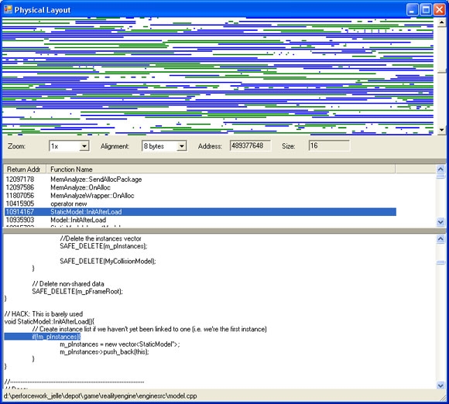
Task: Click the void StaticModel::InitAfterLoad(){ line
Action: pos(50,321)
